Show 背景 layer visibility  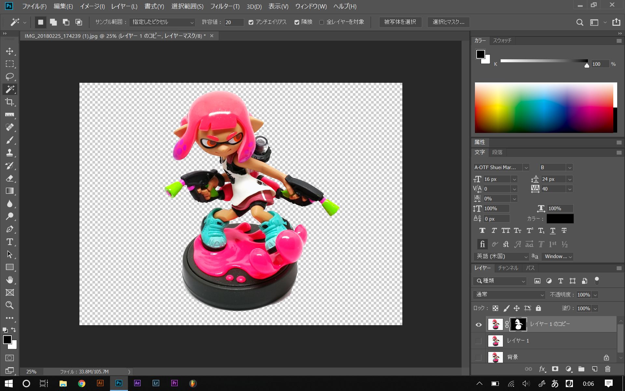point(479,357)
